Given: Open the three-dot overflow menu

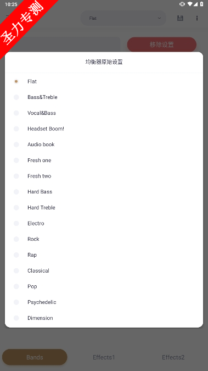Looking at the screenshot, I should click(196, 18).
